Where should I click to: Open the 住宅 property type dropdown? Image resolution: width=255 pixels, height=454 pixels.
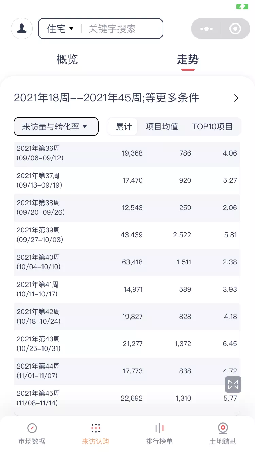[61, 29]
